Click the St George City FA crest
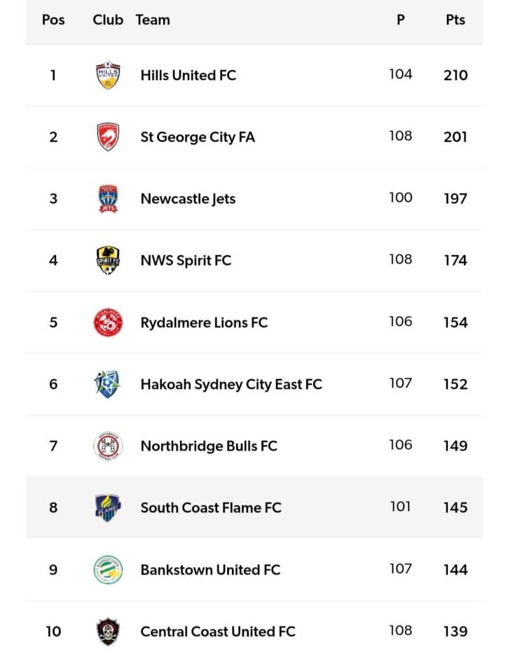508x657 pixels. pyautogui.click(x=108, y=137)
